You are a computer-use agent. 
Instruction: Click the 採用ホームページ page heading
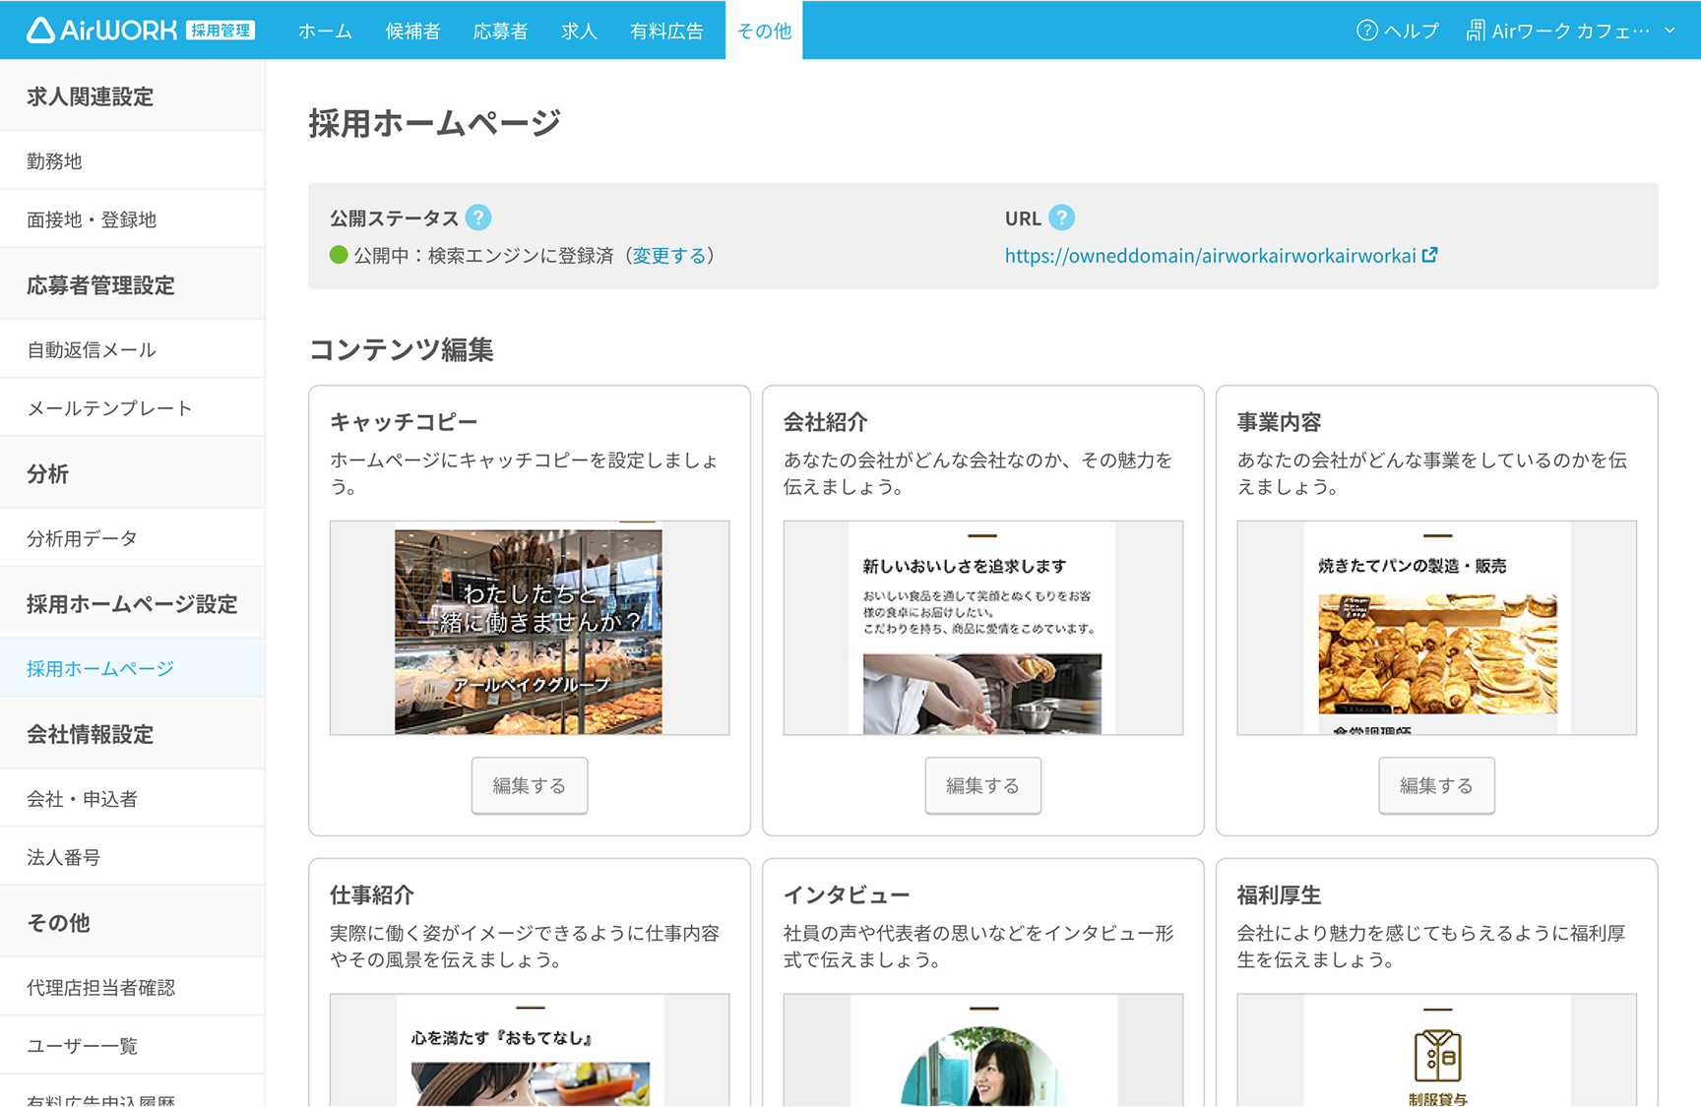(x=435, y=123)
